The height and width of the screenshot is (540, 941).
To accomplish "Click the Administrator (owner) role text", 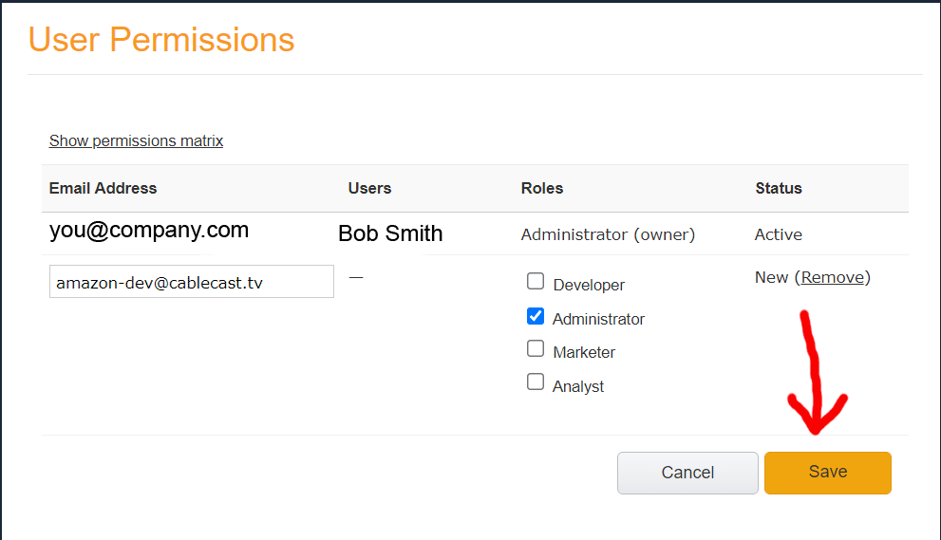I will click(608, 234).
